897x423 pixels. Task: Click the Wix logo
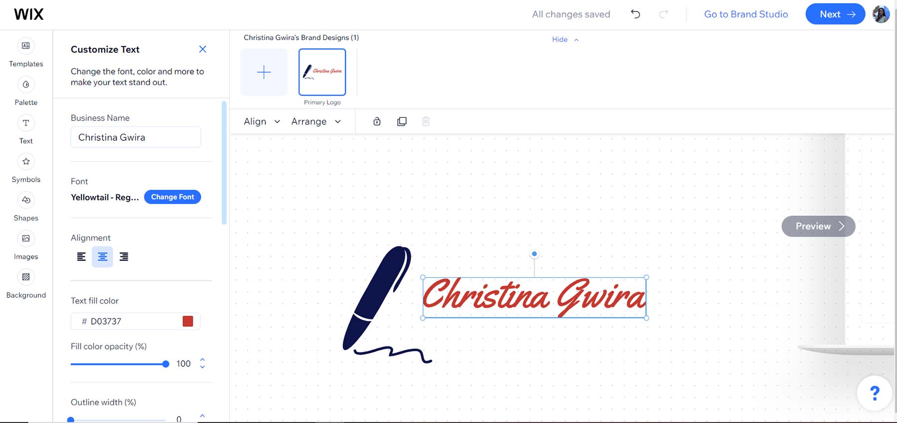29,14
